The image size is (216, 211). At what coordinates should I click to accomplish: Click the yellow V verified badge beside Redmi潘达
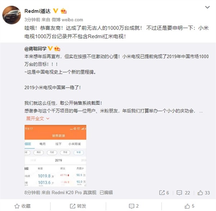pyautogui.click(x=55, y=11)
